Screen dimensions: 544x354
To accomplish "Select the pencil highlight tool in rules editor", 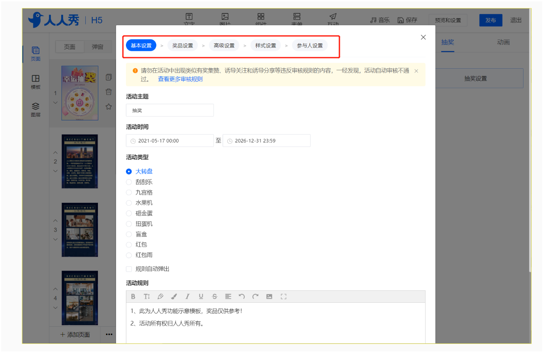I will click(160, 296).
